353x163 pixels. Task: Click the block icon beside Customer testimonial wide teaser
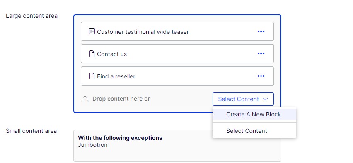pos(92,31)
